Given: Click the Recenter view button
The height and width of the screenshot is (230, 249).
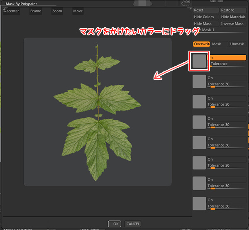Looking at the screenshot, I should click(x=11, y=11).
